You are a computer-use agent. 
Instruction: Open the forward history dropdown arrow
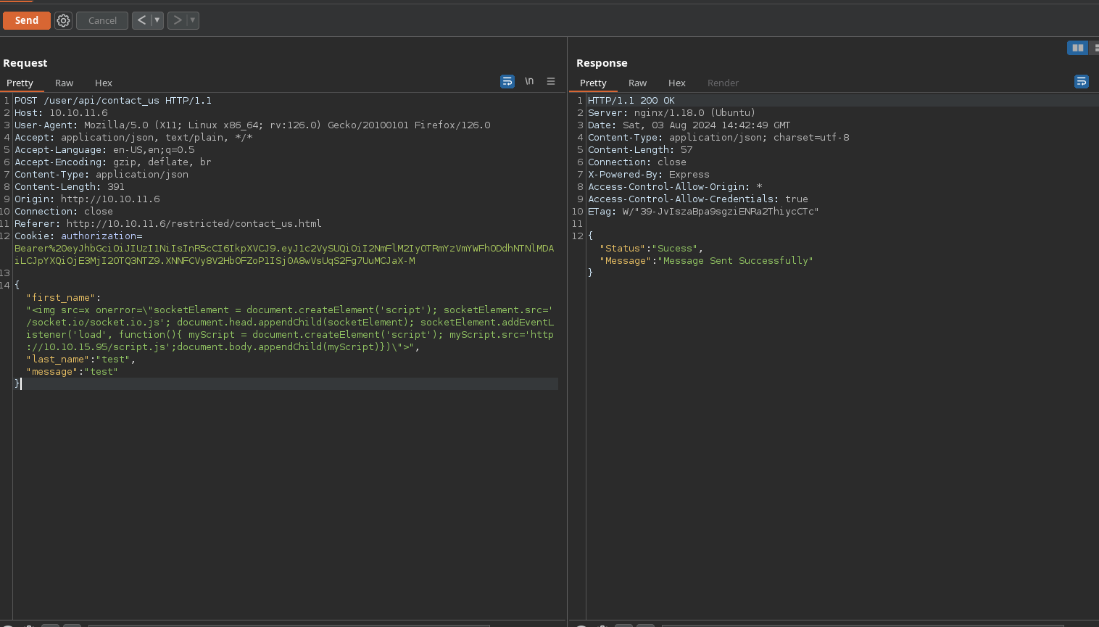[192, 20]
